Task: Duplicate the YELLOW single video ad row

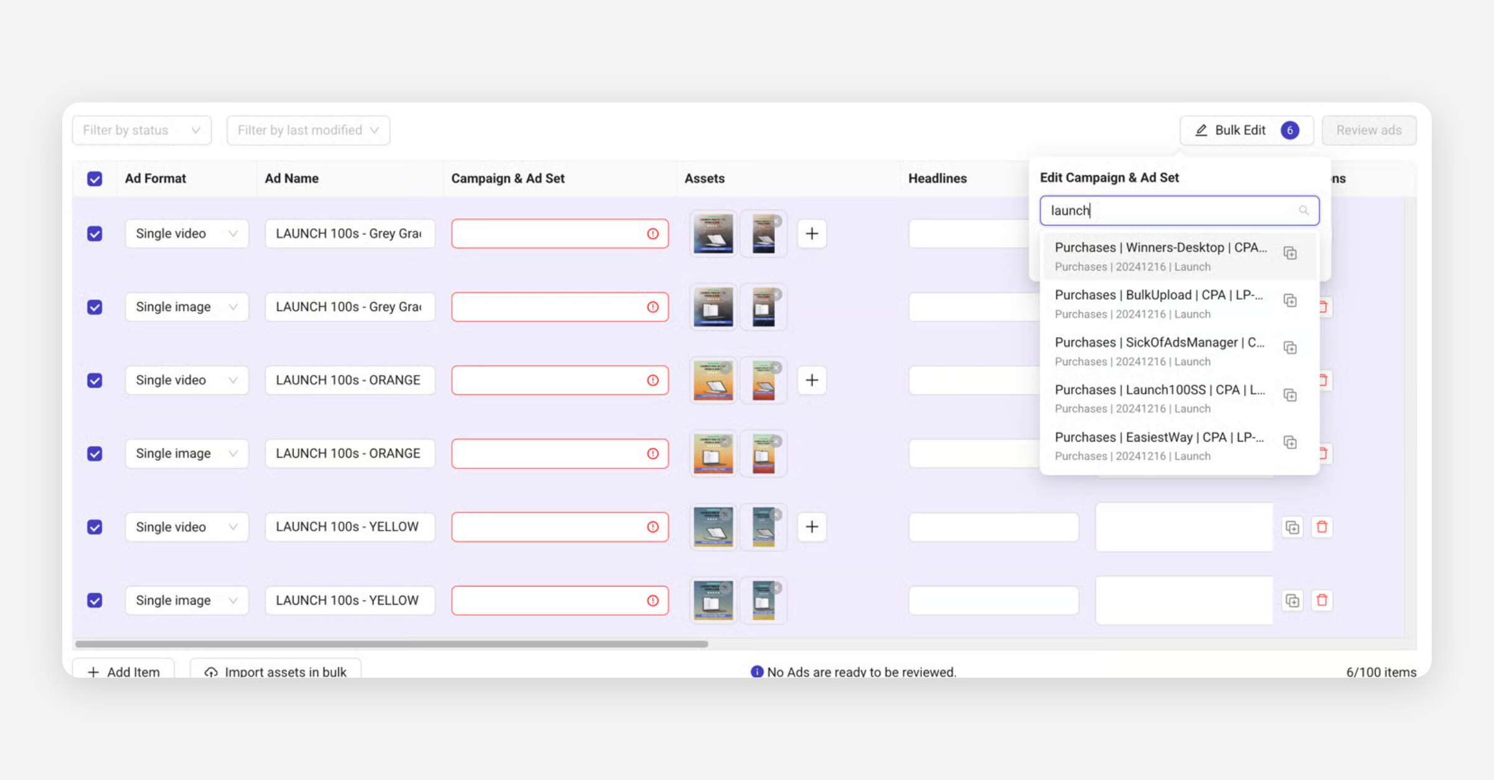Action: pos(1292,527)
